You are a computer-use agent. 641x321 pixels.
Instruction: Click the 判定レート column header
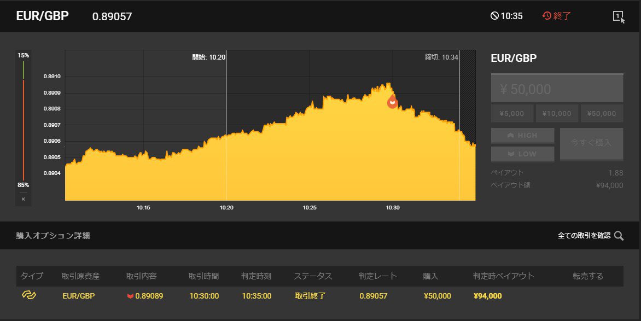coord(378,276)
